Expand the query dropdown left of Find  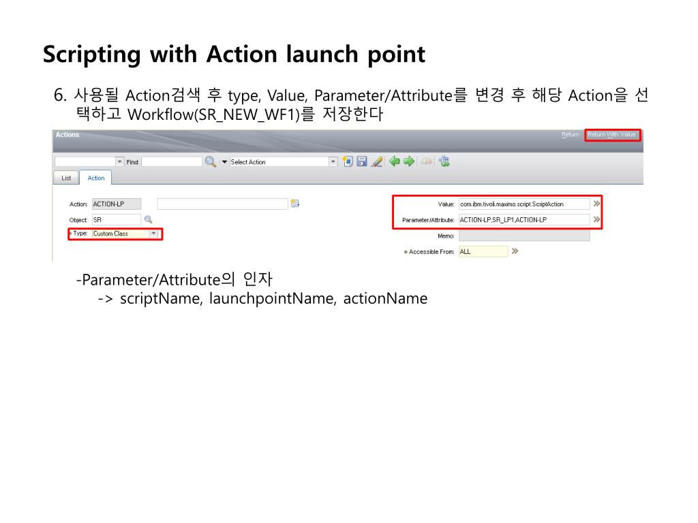click(120, 162)
